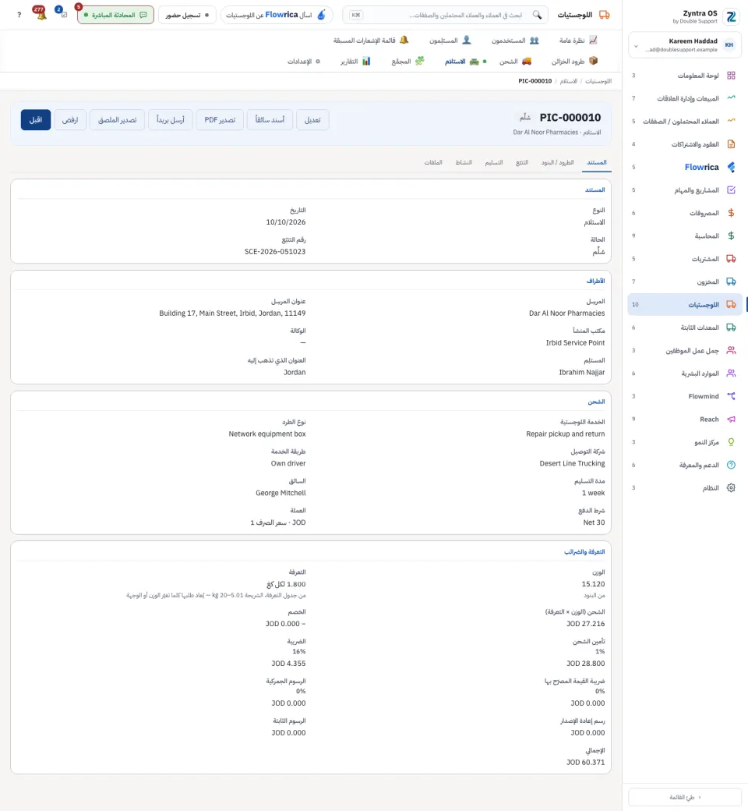Open Expenses dollar icon in sidebar
Viewport: 748px width, 811px height.
(731, 213)
